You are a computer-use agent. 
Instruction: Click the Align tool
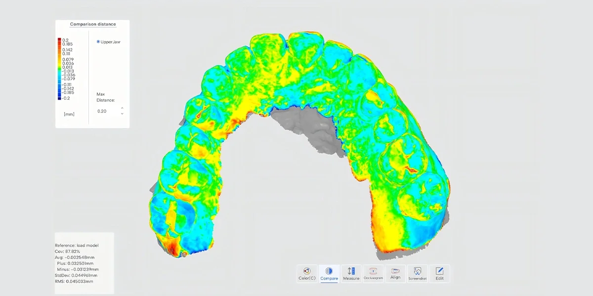click(x=395, y=273)
